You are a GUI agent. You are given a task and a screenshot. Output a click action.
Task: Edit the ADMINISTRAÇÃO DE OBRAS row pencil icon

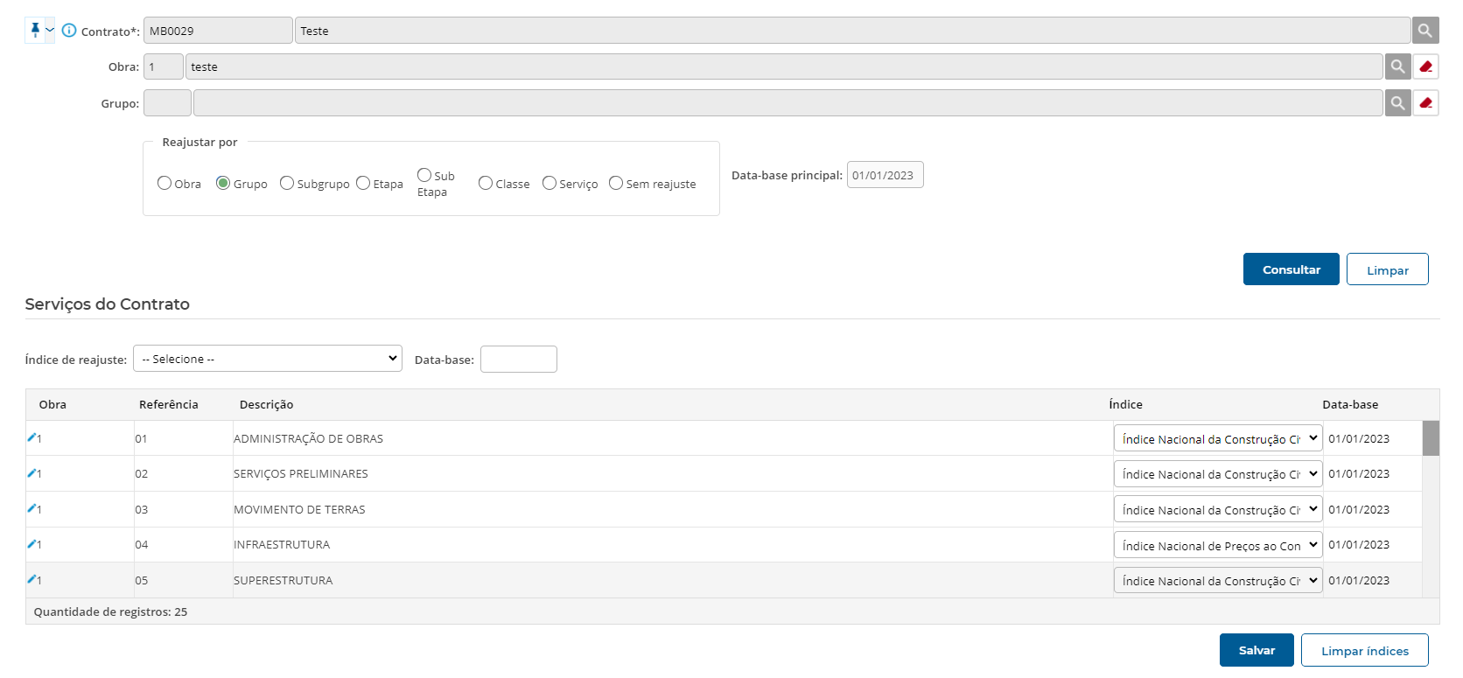pos(32,437)
